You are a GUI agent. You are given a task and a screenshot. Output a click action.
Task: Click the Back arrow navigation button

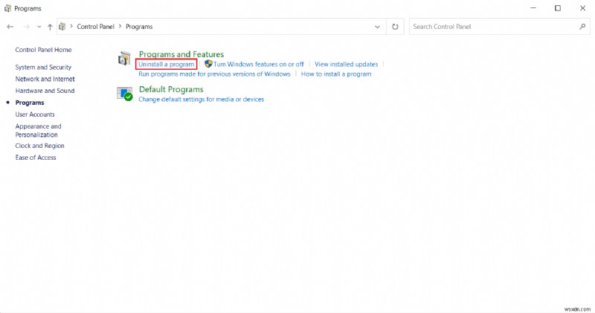(10, 27)
